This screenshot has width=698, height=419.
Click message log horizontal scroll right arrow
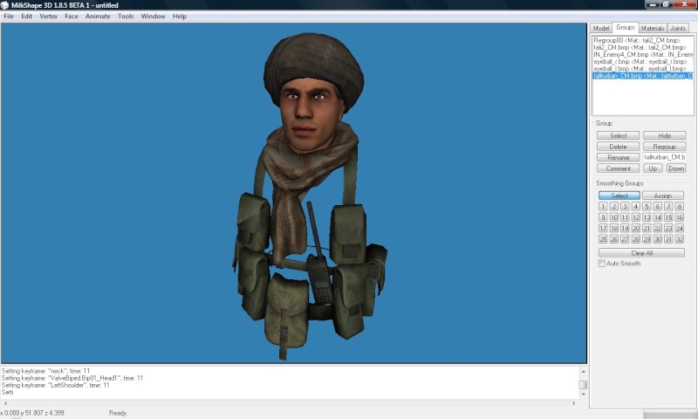pyautogui.click(x=574, y=403)
